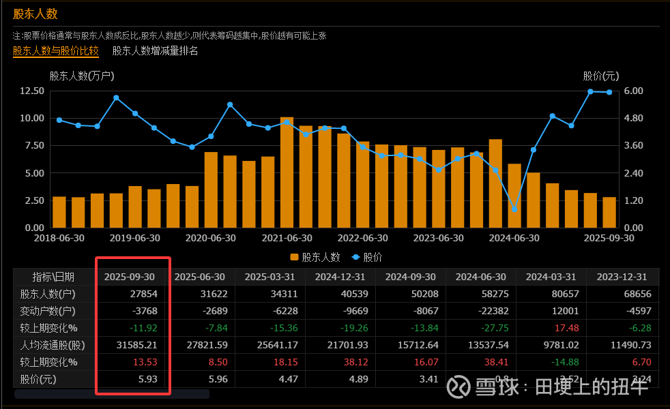This screenshot has width=670, height=409.
Task: Click the green percentage -27.75
Action: point(495,328)
